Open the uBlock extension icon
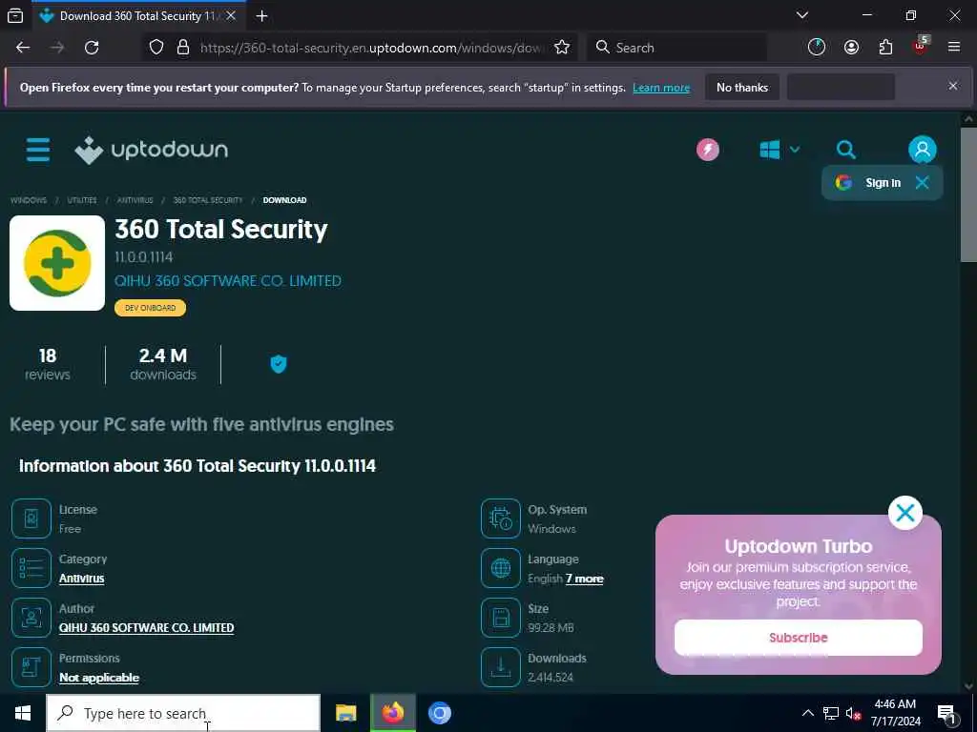Viewport: 977px width, 732px height. tap(921, 46)
